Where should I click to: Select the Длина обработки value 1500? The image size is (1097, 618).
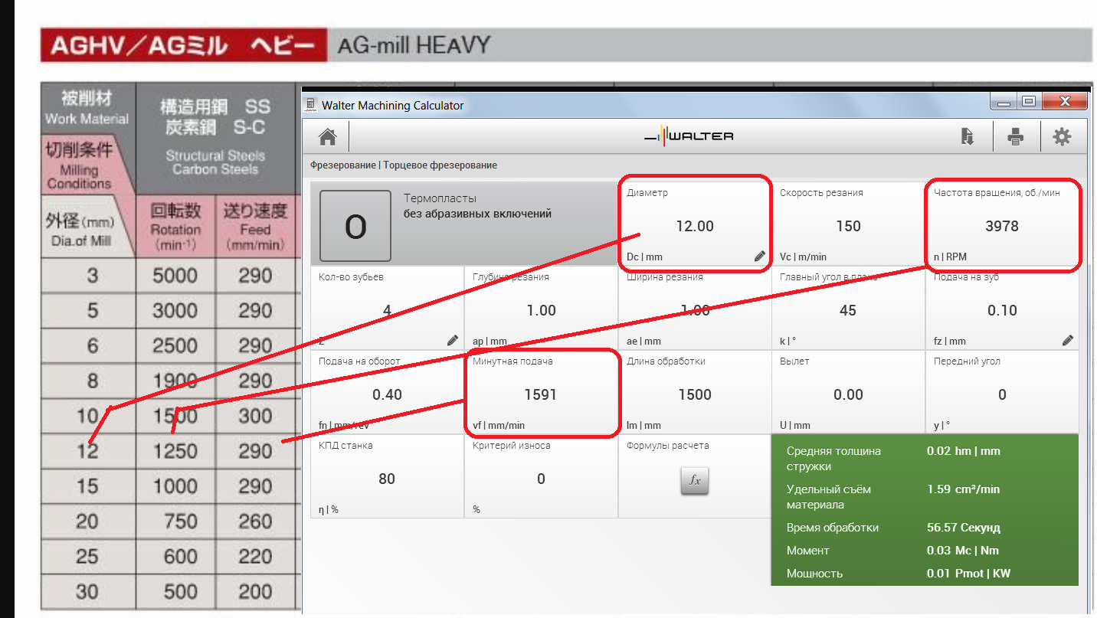pyautogui.click(x=695, y=394)
